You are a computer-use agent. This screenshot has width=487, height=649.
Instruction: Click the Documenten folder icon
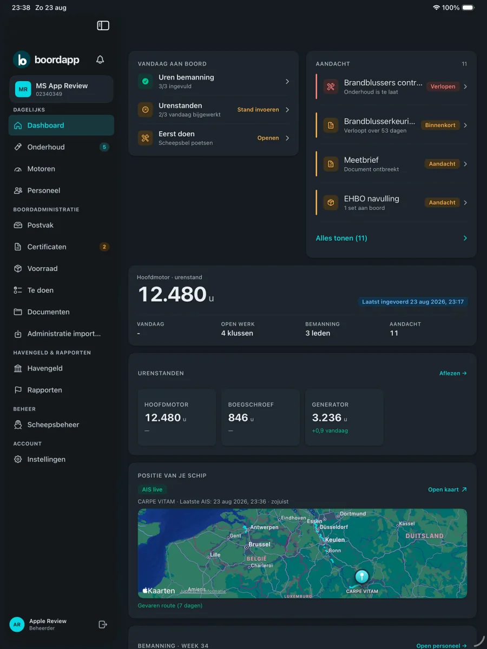[18, 312]
